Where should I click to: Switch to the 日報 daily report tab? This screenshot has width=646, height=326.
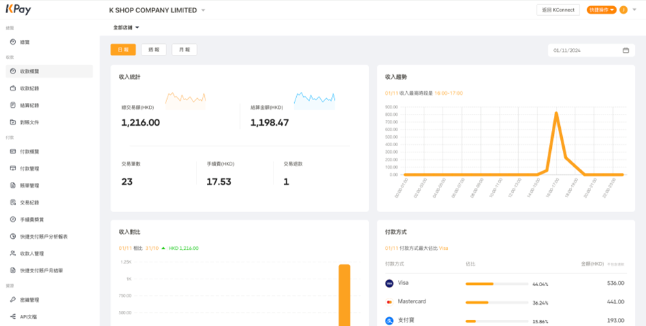tap(123, 50)
